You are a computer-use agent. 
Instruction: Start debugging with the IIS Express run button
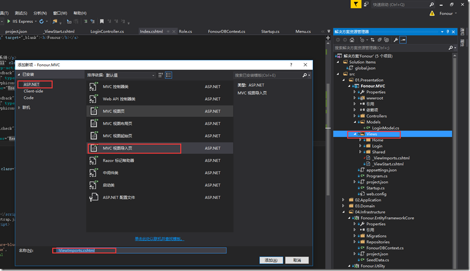point(20,21)
